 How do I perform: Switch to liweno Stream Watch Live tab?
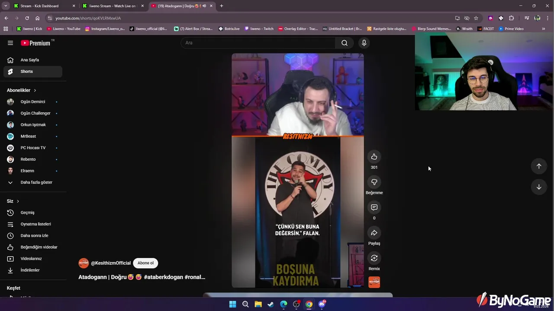coord(113,6)
